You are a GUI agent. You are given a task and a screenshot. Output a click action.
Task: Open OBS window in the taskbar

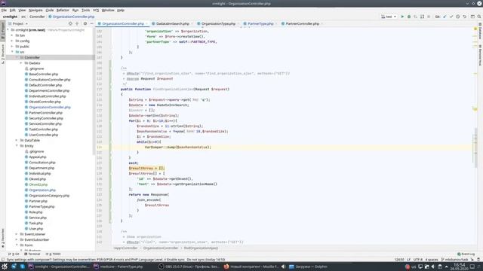coord(189,266)
